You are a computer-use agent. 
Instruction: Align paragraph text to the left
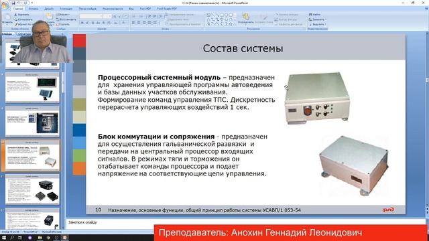[x=133, y=23]
